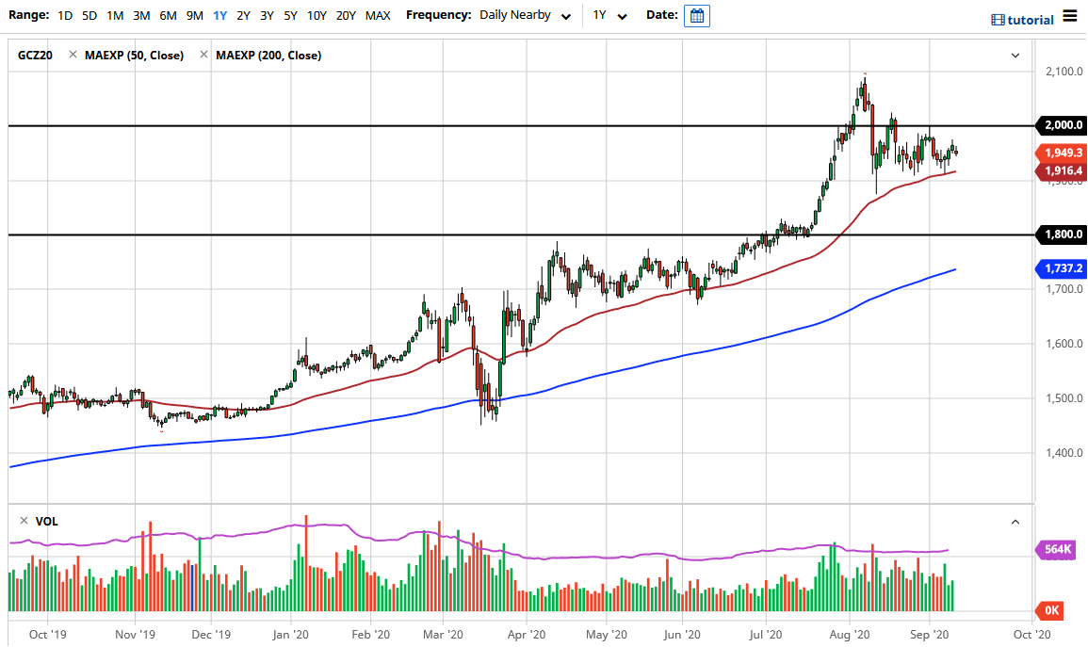Select the active 1Y range
This screenshot has height=647, width=1088.
coord(220,15)
